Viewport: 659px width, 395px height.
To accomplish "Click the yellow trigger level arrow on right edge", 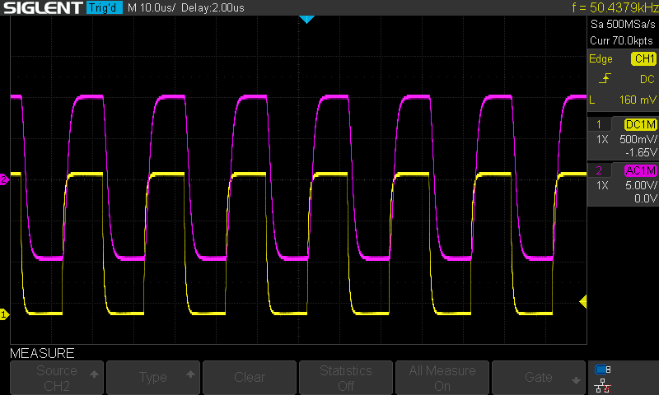I will (583, 301).
